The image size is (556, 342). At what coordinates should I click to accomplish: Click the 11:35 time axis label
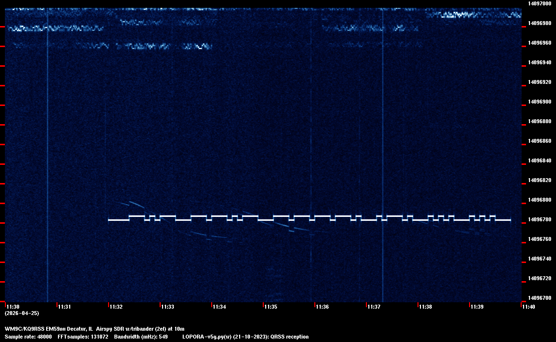(271, 307)
